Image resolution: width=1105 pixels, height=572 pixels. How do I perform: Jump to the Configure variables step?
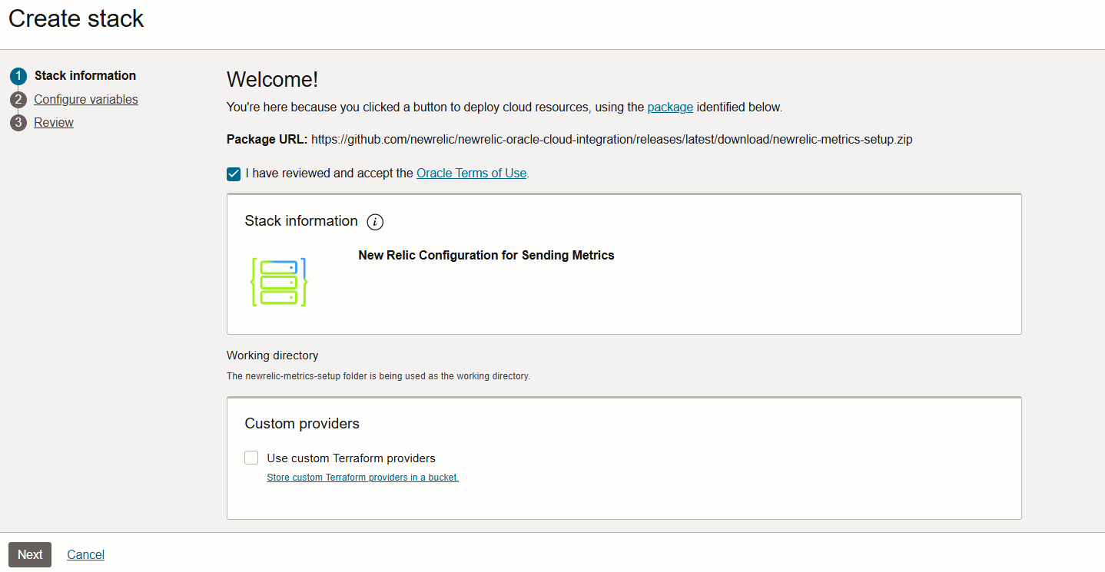85,99
